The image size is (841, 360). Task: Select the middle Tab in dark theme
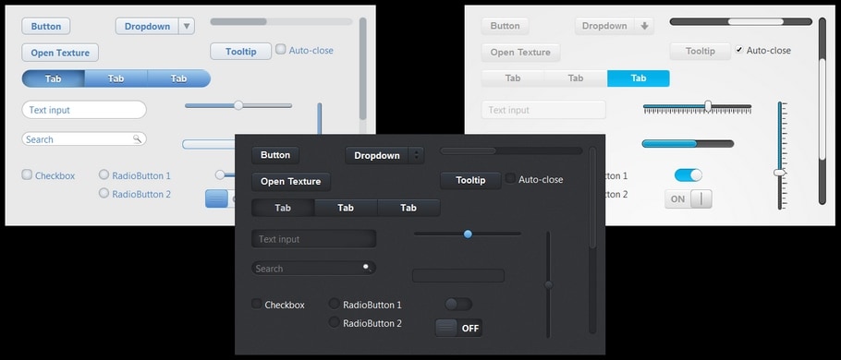[x=346, y=208]
